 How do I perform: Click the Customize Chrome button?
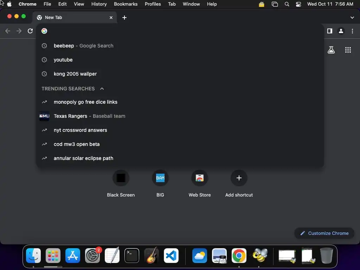[x=324, y=233]
